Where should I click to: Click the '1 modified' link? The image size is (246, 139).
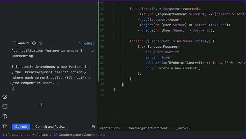pyautogui.click(x=86, y=43)
